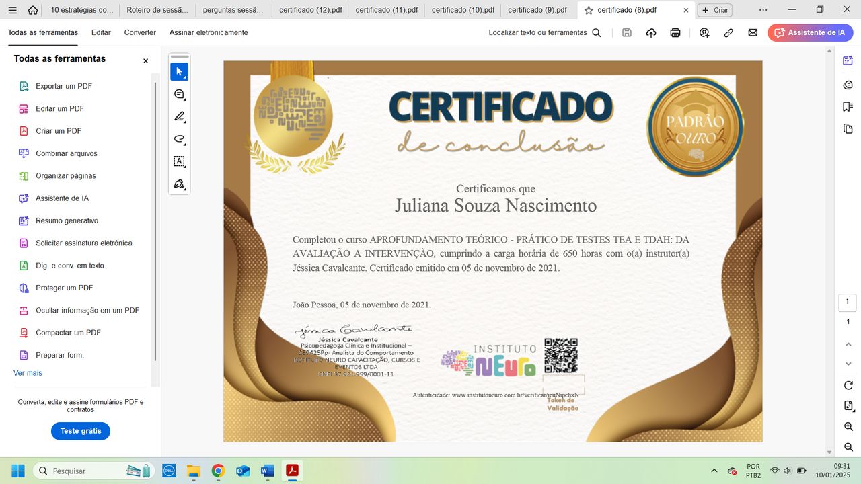The image size is (861, 484).
Task: Click the print icon in toolbar
Action: pos(675,32)
